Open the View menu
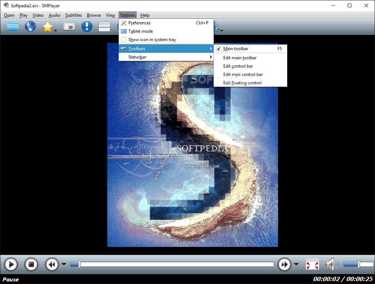 pos(110,15)
